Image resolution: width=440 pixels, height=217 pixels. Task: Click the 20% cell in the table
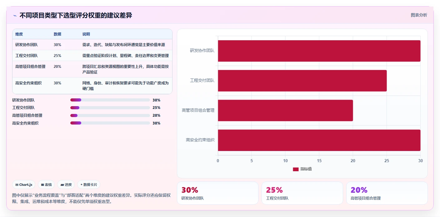click(x=57, y=67)
